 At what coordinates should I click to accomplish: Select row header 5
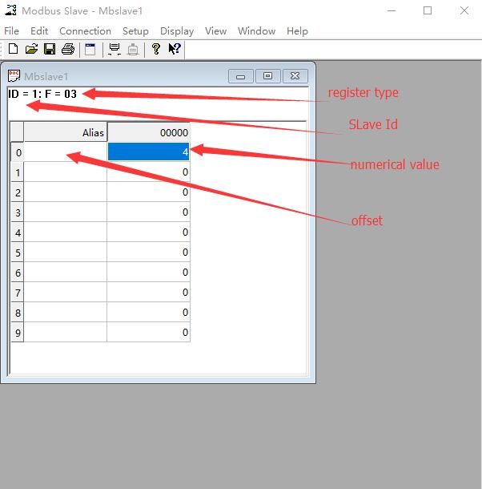pos(18,253)
